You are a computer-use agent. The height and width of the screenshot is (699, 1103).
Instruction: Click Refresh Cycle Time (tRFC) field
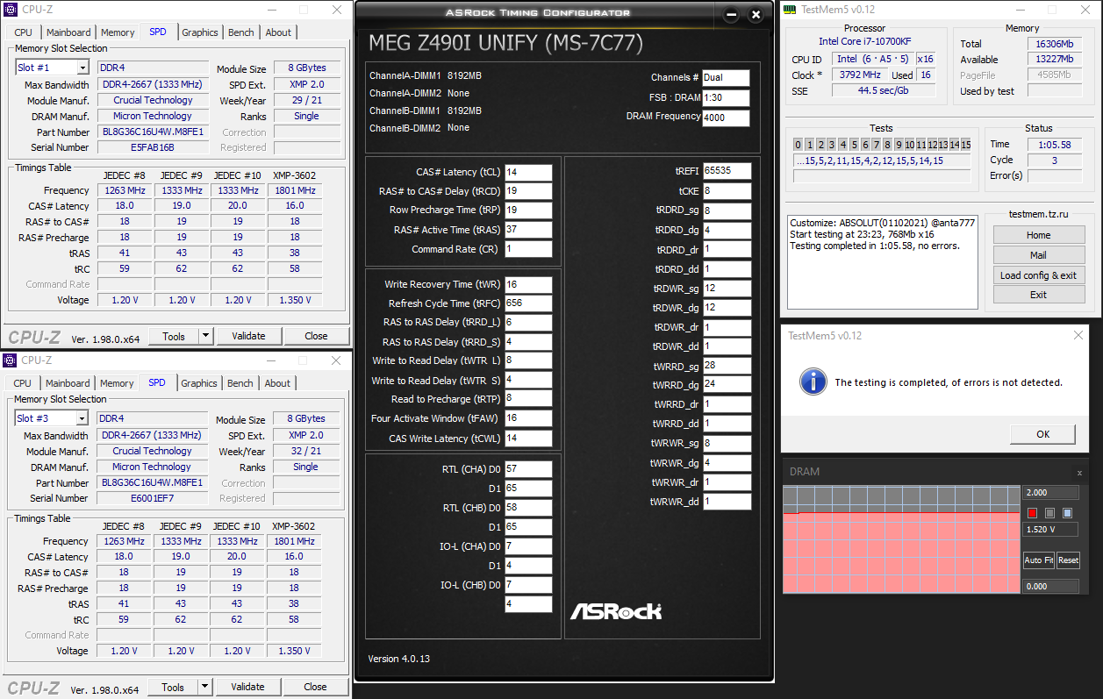[x=528, y=303]
